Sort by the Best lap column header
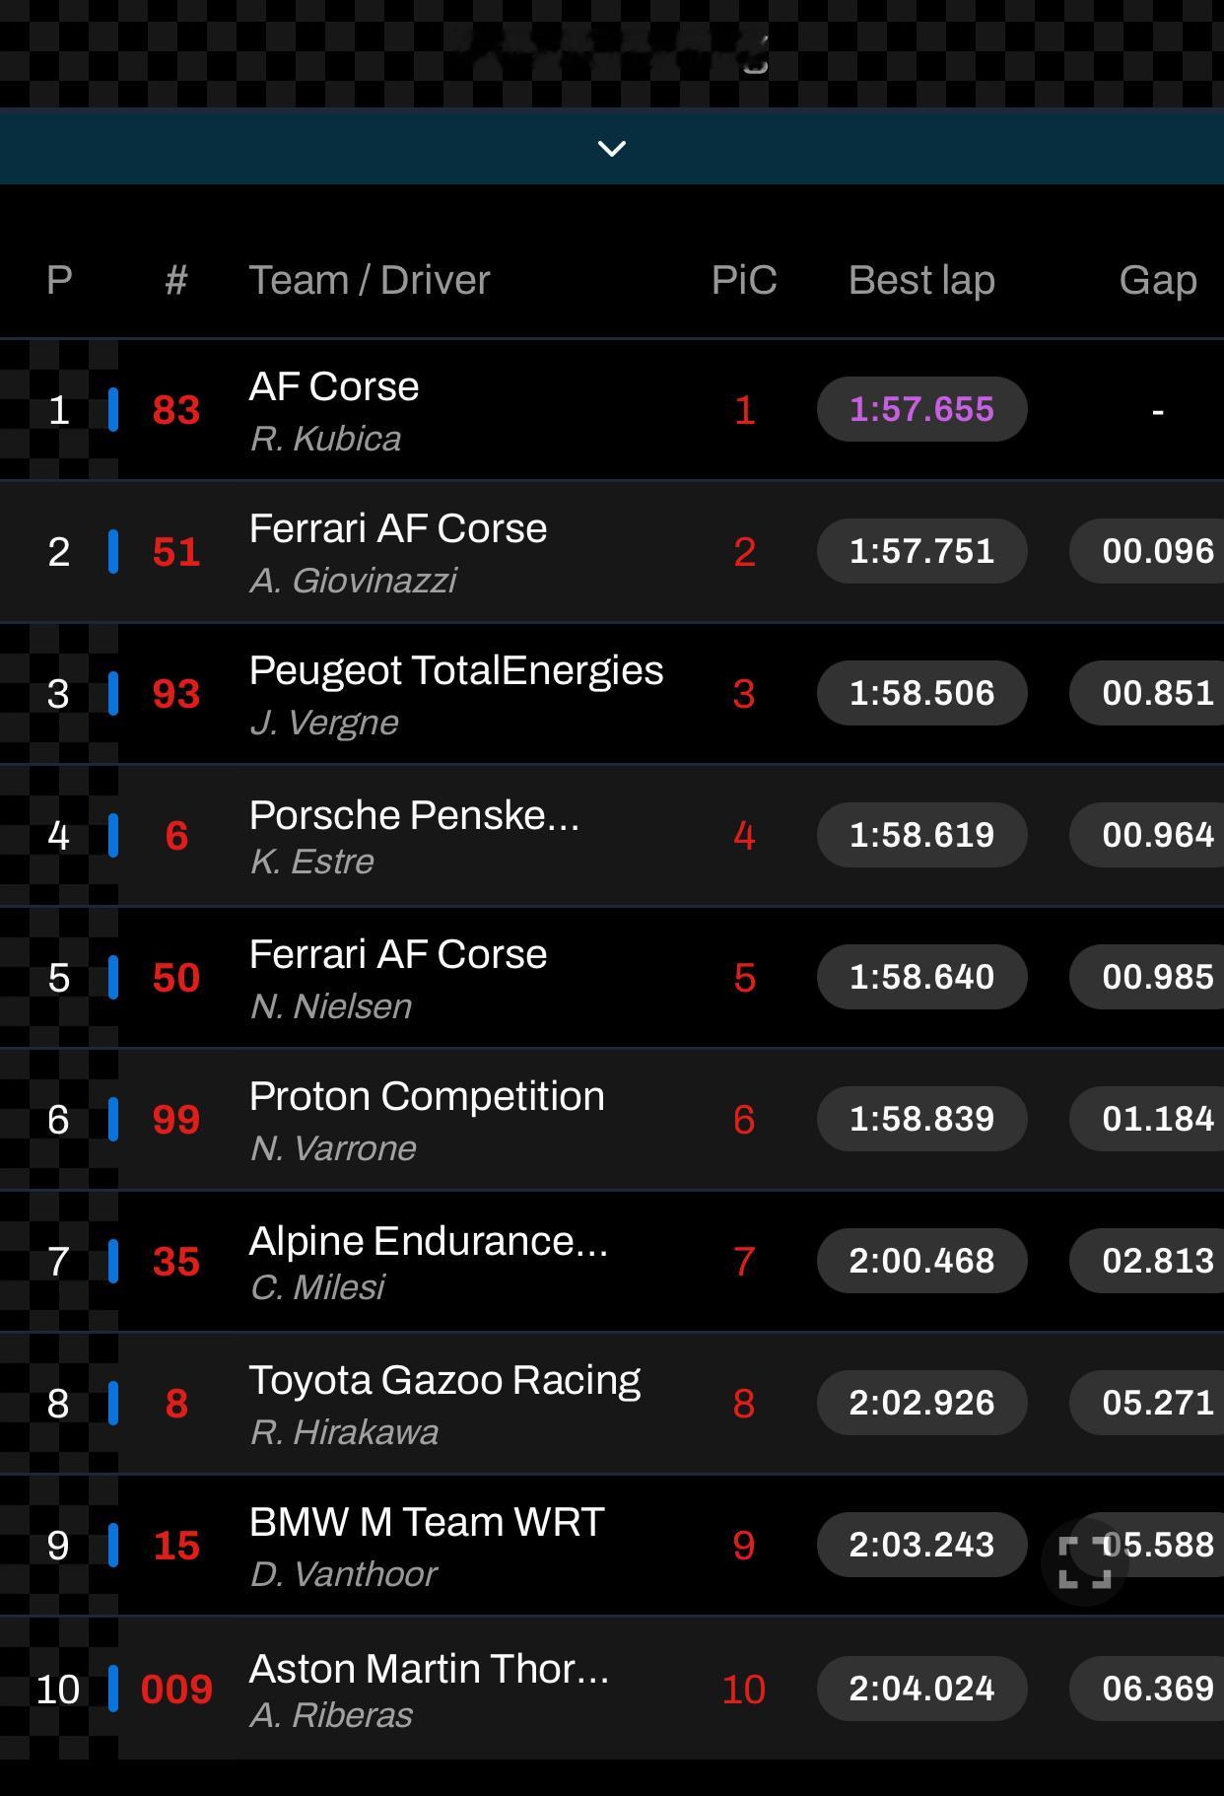 921,280
